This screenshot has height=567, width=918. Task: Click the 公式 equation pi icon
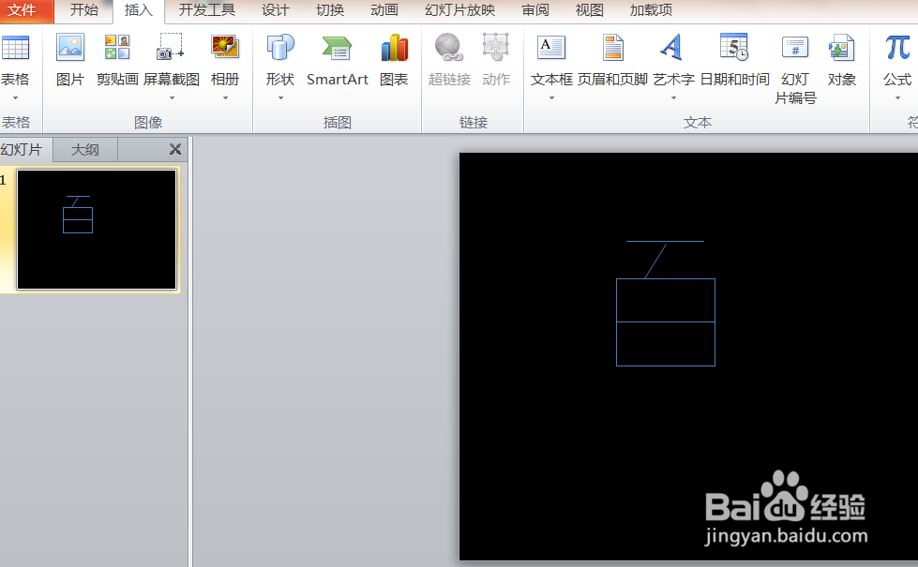click(897, 48)
